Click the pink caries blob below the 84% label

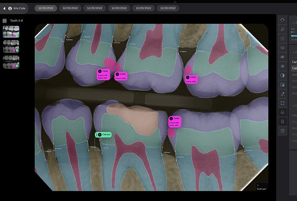[x=171, y=132]
